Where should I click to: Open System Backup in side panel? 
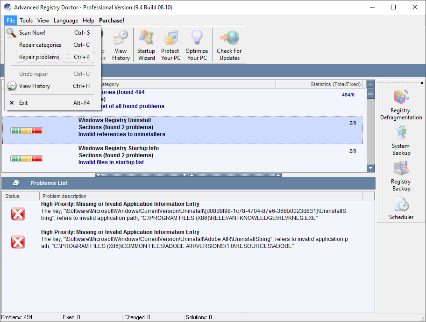(401, 140)
